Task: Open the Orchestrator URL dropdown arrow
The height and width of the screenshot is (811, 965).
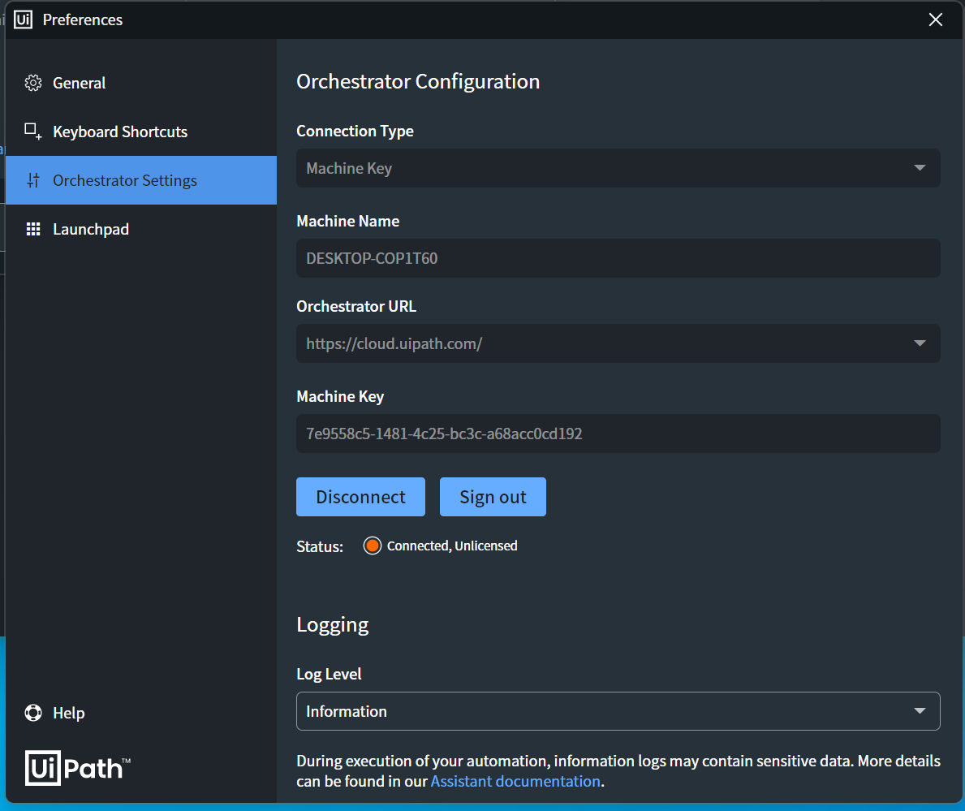Action: (920, 343)
